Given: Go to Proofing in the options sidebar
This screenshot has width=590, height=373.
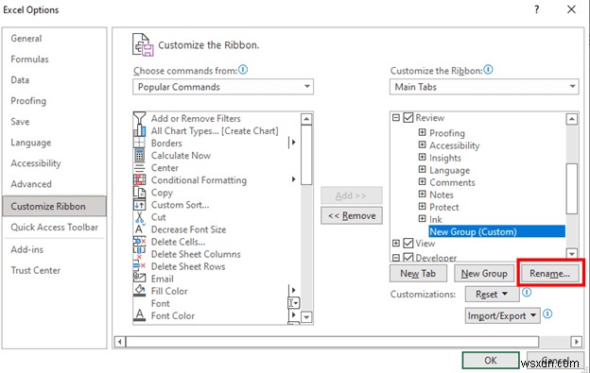Looking at the screenshot, I should coord(28,101).
